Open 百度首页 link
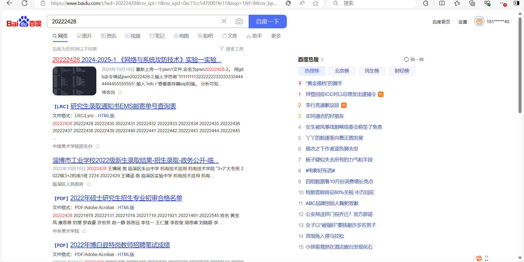The image size is (524, 262). [441, 22]
